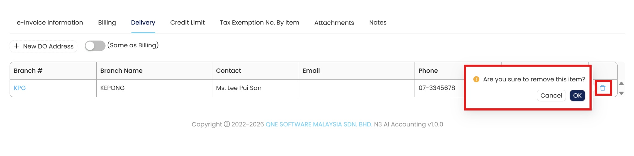Switch to the Notes tab
Viewport: 634px width, 156px height.
[x=378, y=23]
